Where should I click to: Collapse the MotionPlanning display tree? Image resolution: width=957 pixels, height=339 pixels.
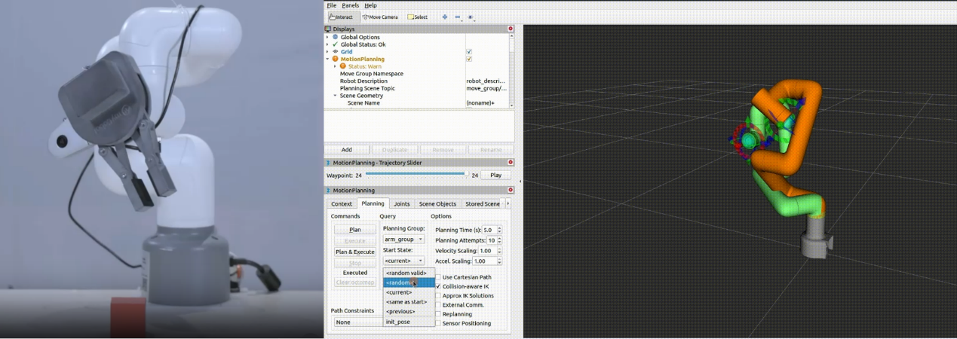327,59
